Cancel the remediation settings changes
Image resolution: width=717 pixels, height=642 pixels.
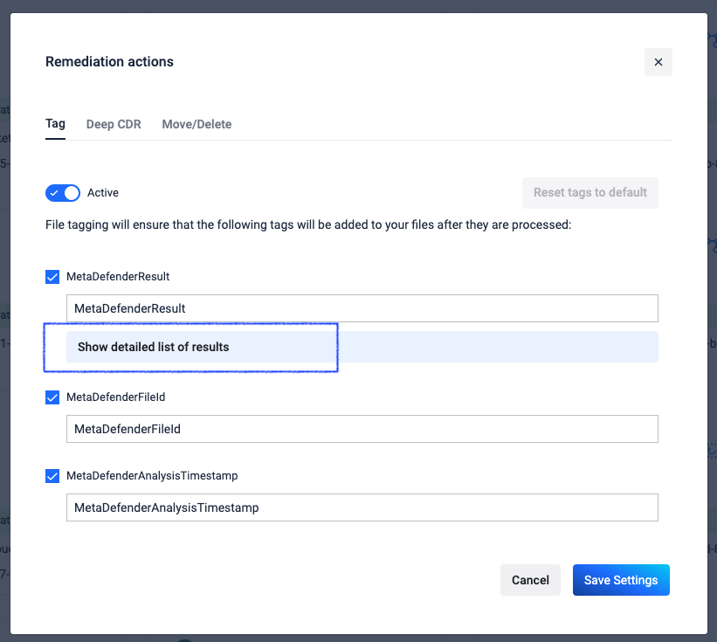coord(530,580)
